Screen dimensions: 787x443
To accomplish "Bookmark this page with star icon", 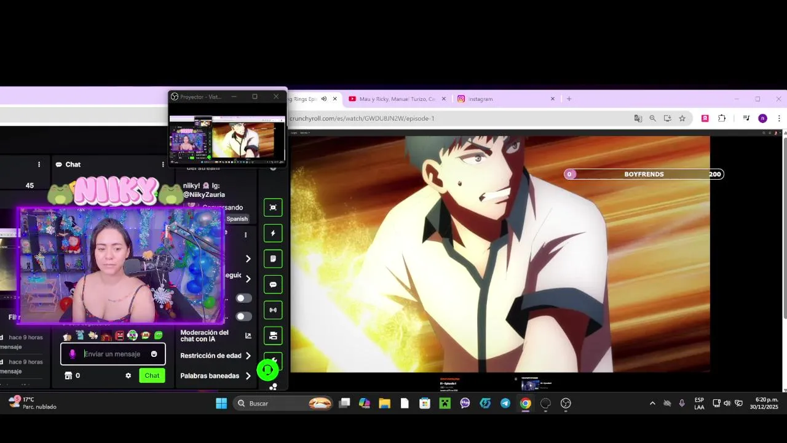I will [682, 118].
